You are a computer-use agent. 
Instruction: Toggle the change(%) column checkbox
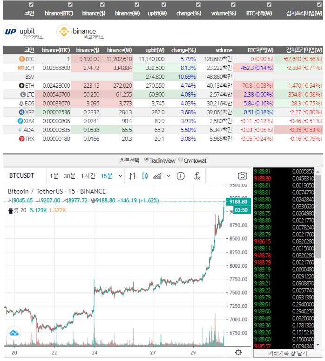pyautogui.click(x=198, y=5)
